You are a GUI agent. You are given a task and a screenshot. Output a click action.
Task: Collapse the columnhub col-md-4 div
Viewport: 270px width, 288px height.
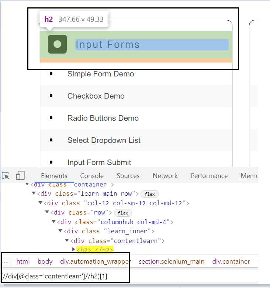[x=54, y=222]
